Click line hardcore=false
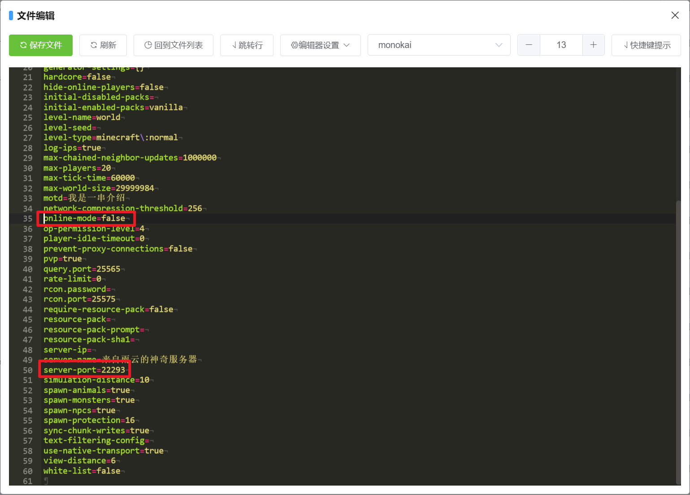This screenshot has height=495, width=690. click(x=77, y=77)
